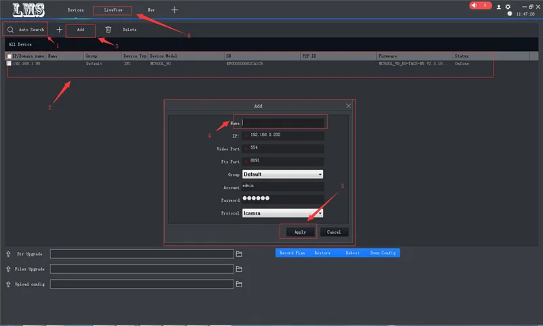Click the Reboot button

pyautogui.click(x=352, y=253)
